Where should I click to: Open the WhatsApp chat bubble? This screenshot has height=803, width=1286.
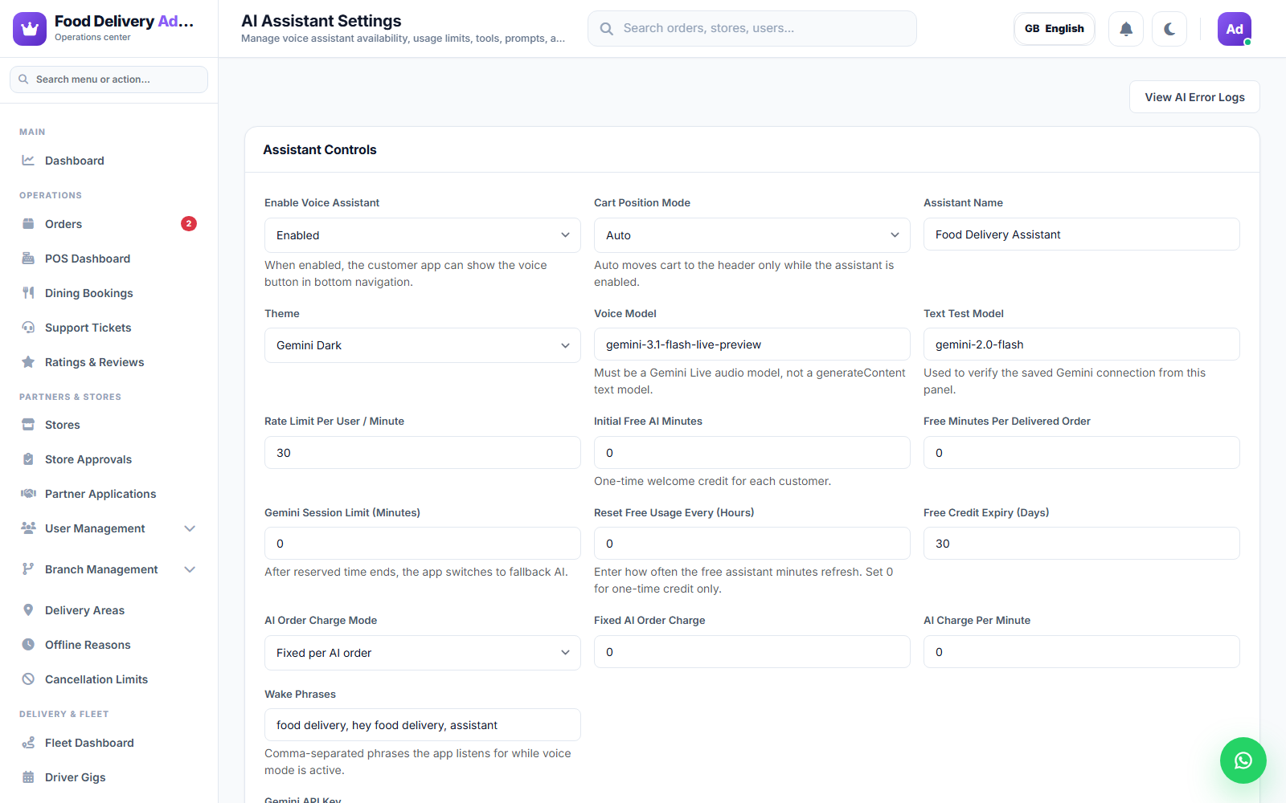click(1243, 760)
